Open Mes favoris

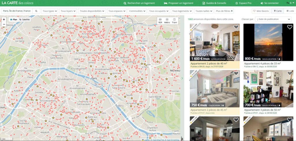point(261,11)
